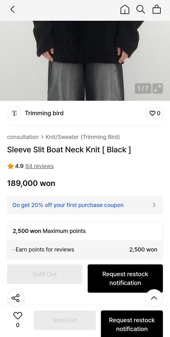Go back using the arrow icon
Screen dimensions: 170x337
[12, 10]
